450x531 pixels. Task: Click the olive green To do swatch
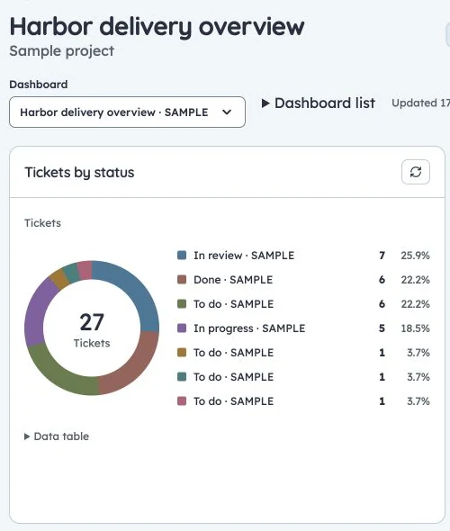point(182,304)
